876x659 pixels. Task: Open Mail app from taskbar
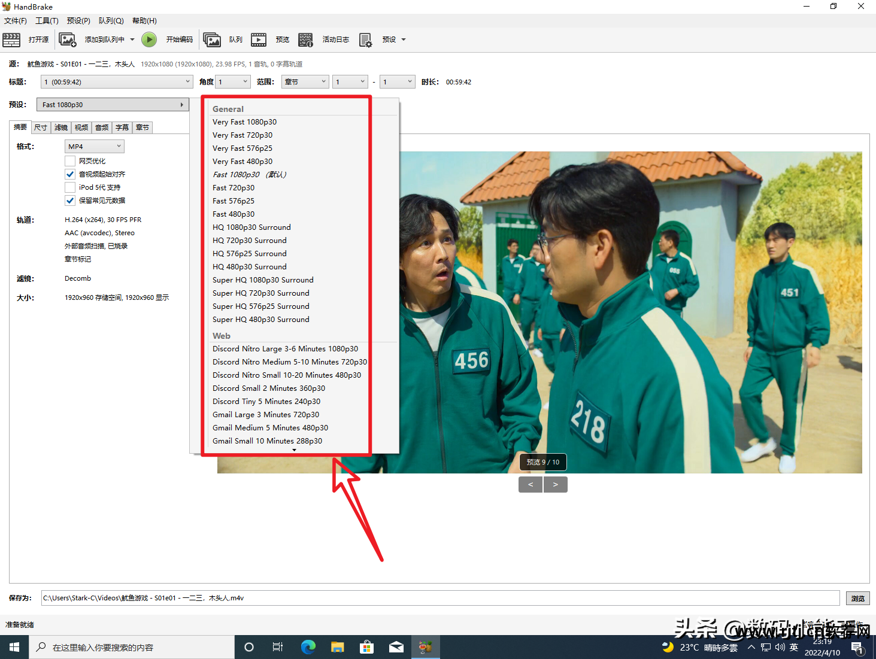coord(396,647)
